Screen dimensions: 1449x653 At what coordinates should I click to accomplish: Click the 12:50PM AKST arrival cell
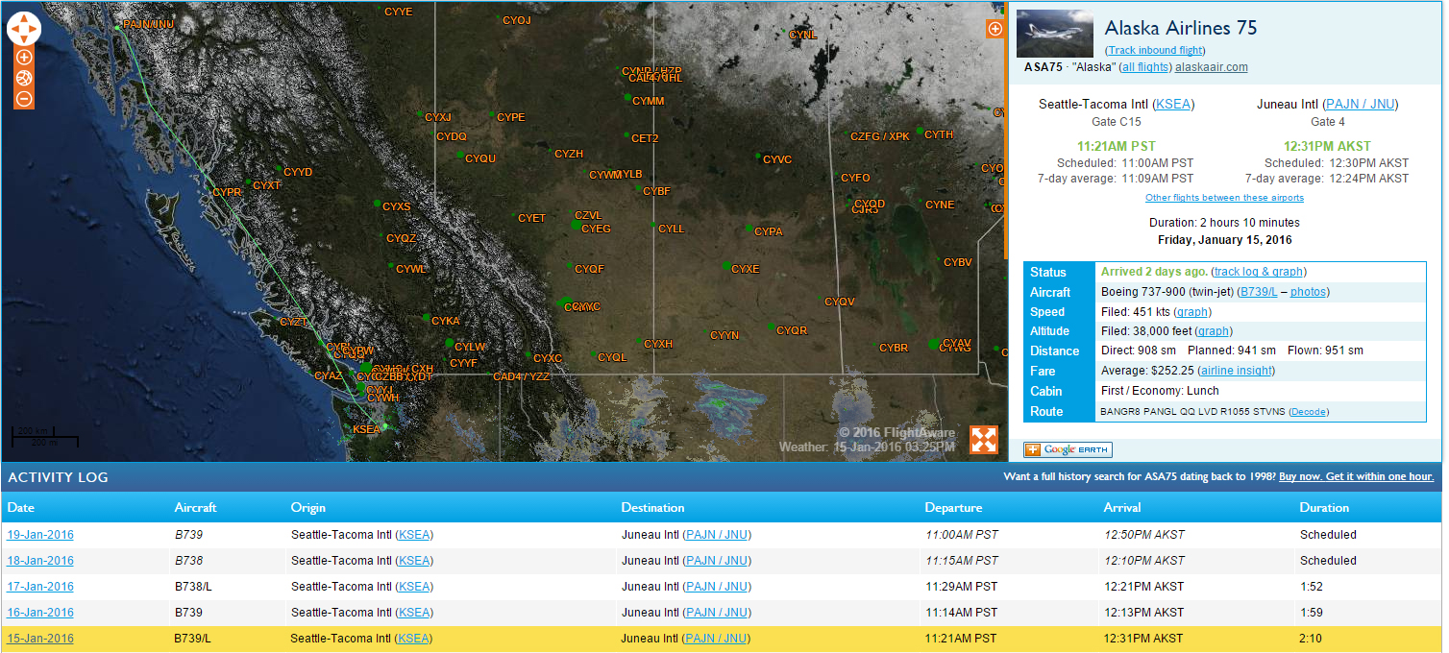click(x=1144, y=535)
